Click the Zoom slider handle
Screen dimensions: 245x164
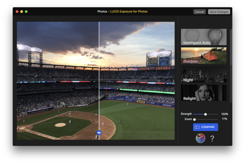pos(194,119)
